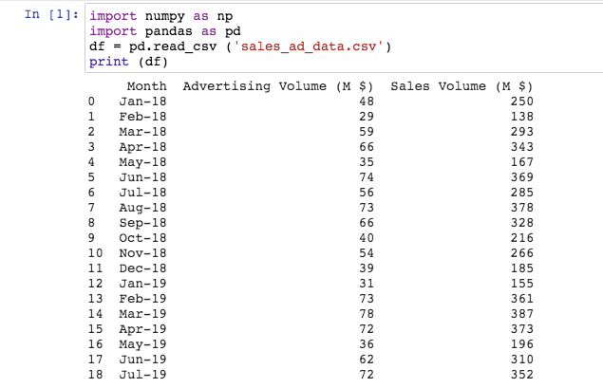This screenshot has width=603, height=388.
Task: Click the print (df) statement
Action: pos(128,62)
